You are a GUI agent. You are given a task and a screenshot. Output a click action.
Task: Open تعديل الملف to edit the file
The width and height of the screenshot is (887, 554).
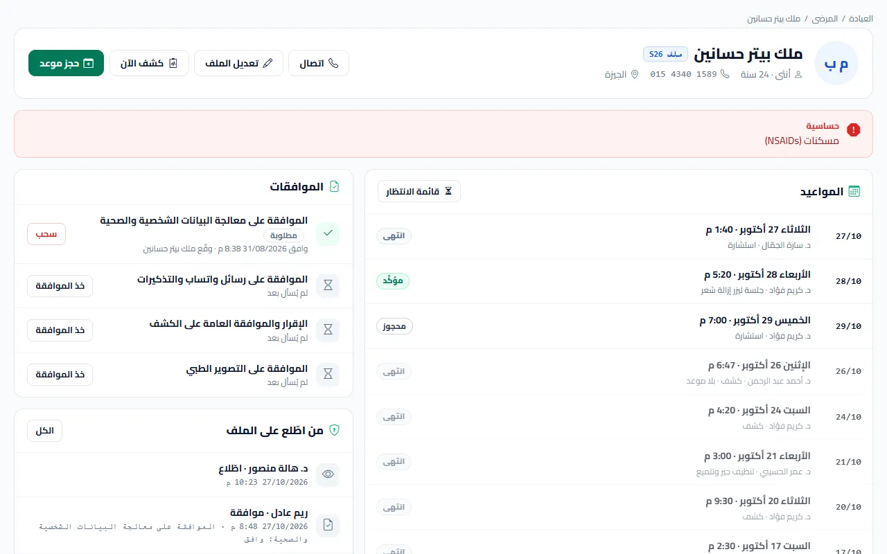click(x=238, y=63)
